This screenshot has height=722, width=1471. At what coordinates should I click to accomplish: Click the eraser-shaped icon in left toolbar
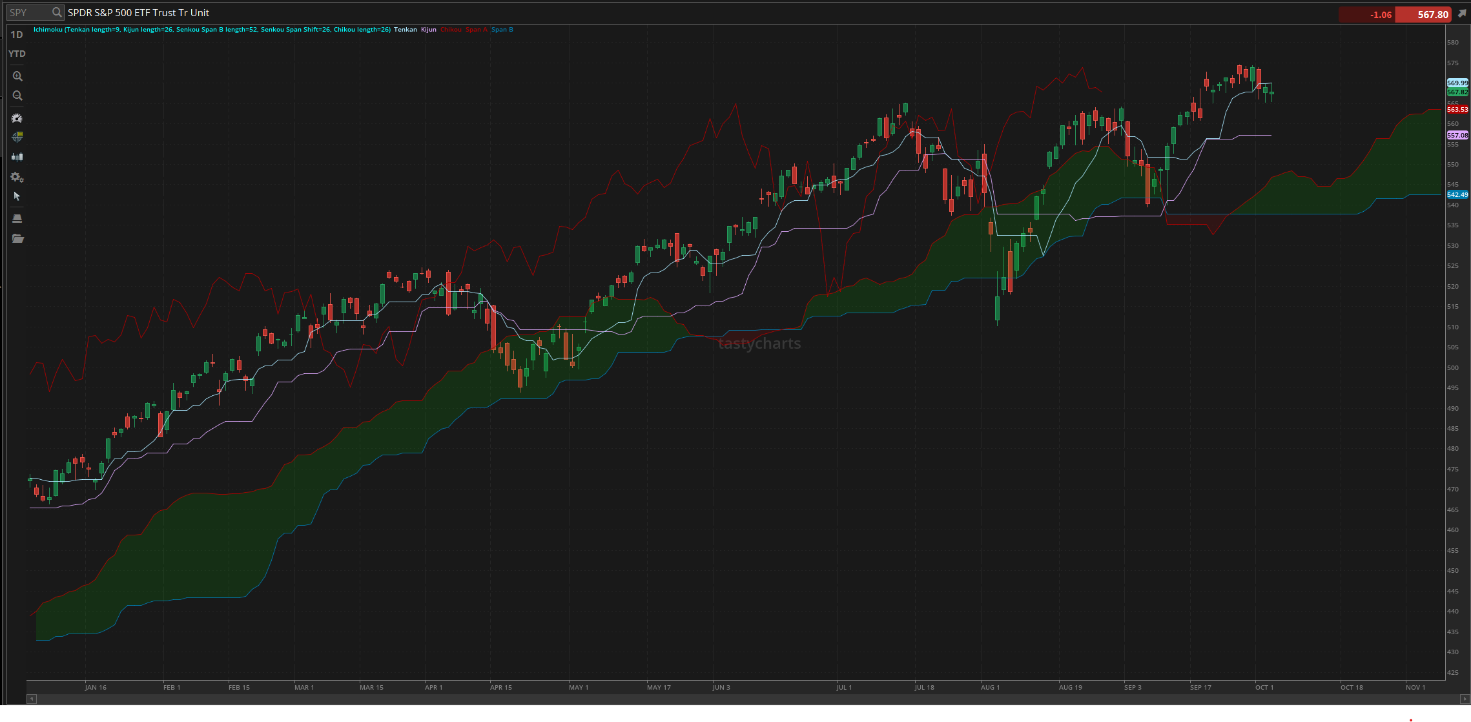(17, 218)
